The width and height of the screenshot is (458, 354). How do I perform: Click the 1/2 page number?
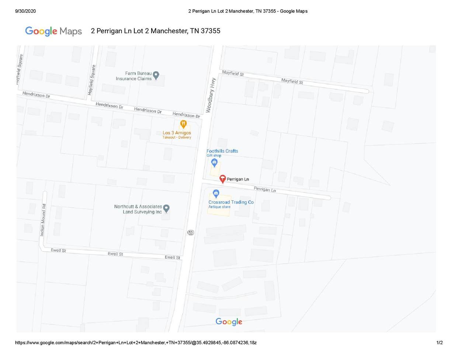(x=440, y=343)
